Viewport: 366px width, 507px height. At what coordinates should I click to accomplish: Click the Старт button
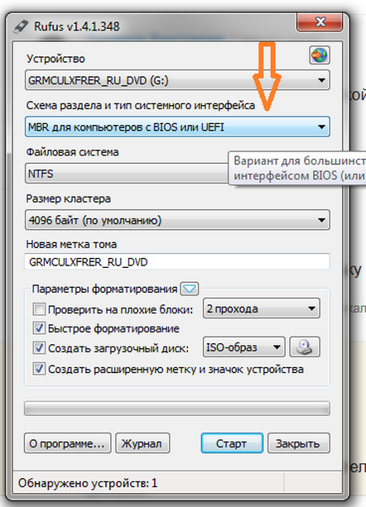click(x=232, y=443)
